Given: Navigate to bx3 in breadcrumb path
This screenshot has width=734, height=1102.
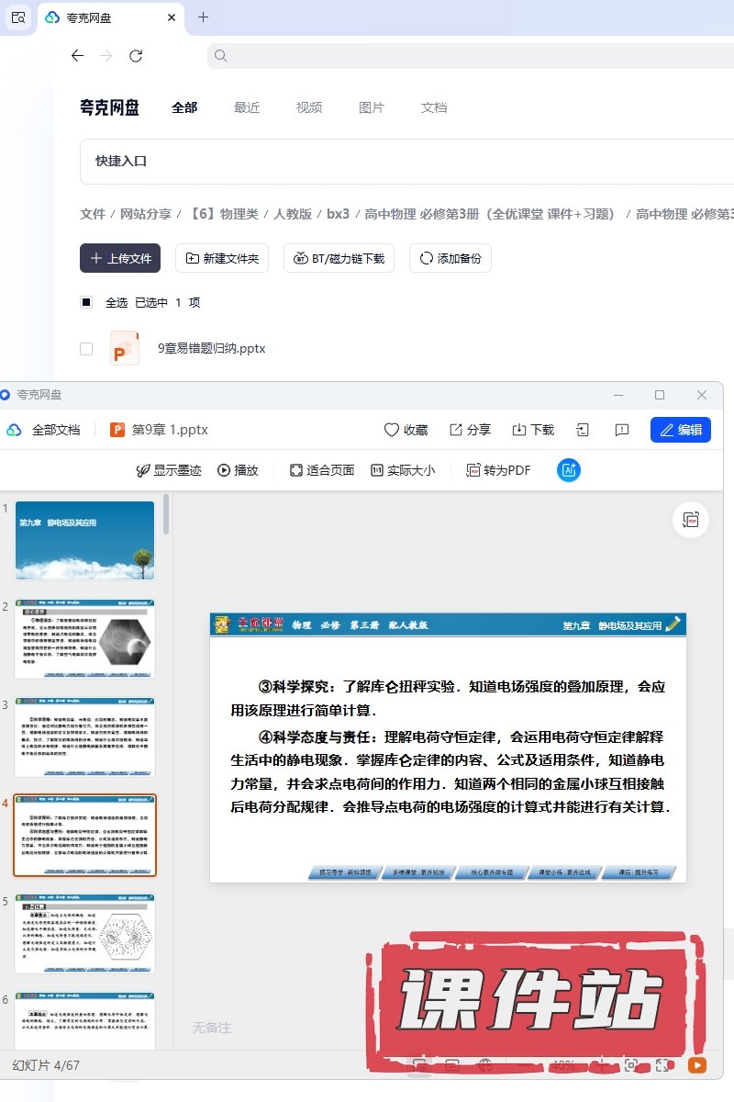Looking at the screenshot, I should click(x=338, y=214).
